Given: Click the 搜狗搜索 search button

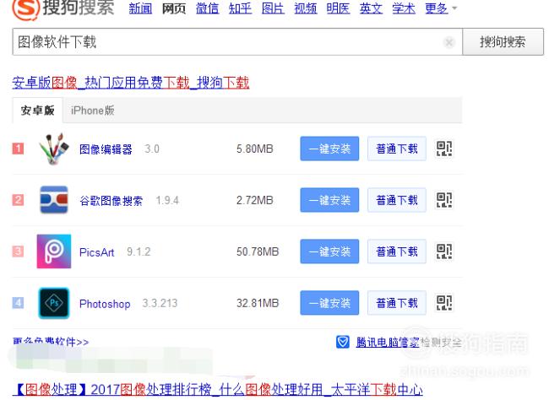Looking at the screenshot, I should click(x=503, y=41).
